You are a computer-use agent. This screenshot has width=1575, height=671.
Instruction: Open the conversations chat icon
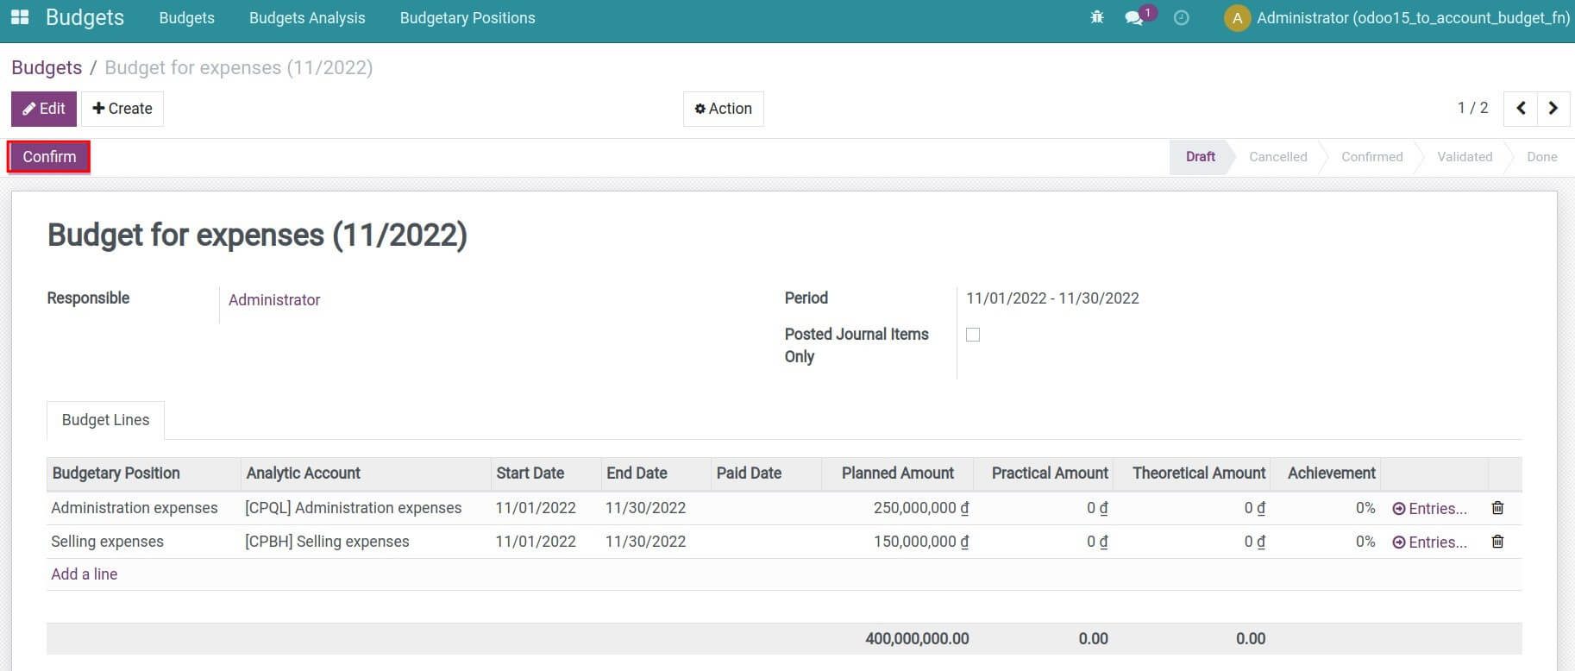(x=1134, y=18)
